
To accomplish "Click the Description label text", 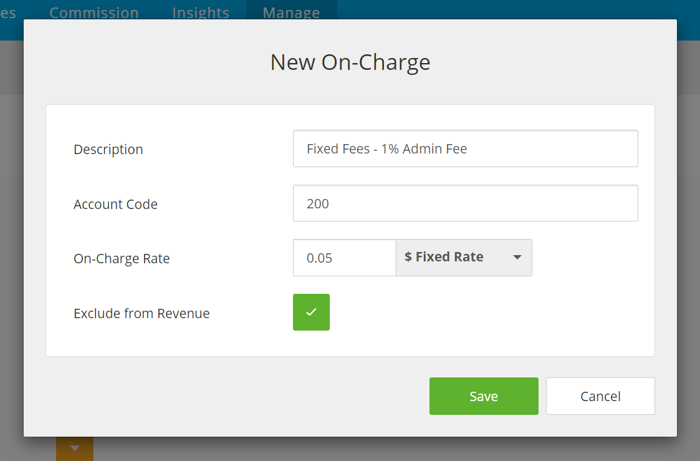I will [108, 149].
